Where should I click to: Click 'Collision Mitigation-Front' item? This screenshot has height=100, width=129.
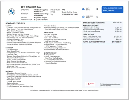pyautogui.click(x=15, y=39)
